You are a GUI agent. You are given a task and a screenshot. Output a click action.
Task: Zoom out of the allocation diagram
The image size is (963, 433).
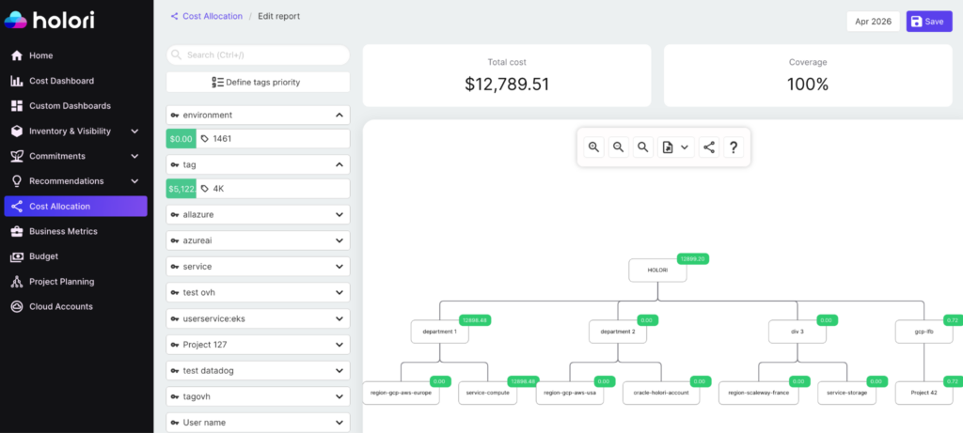(619, 147)
